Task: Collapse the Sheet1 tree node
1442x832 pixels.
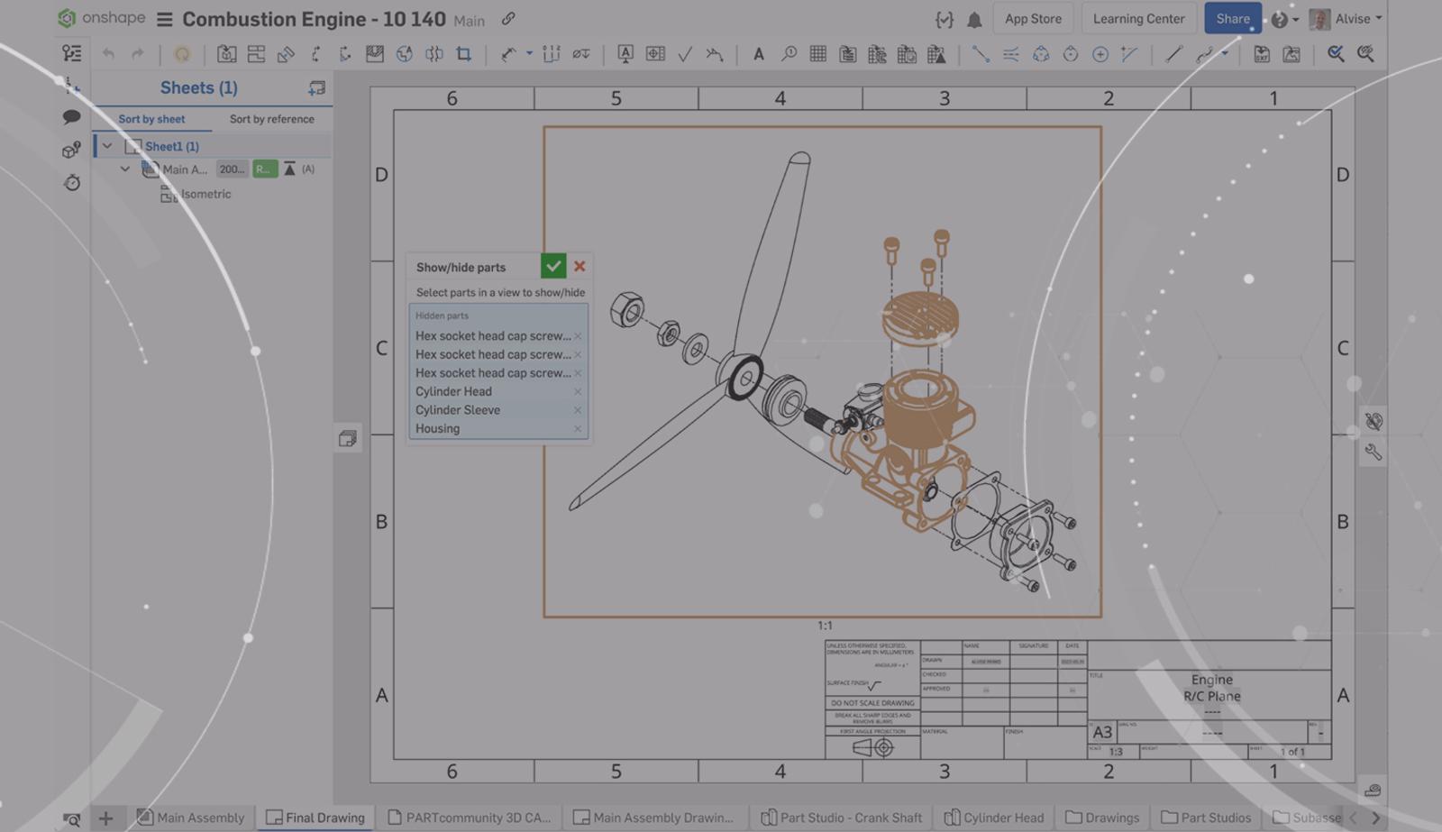Action: (107, 146)
